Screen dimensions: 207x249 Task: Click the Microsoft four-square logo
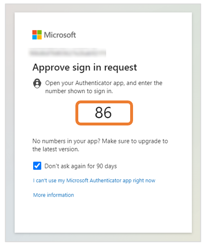click(37, 35)
